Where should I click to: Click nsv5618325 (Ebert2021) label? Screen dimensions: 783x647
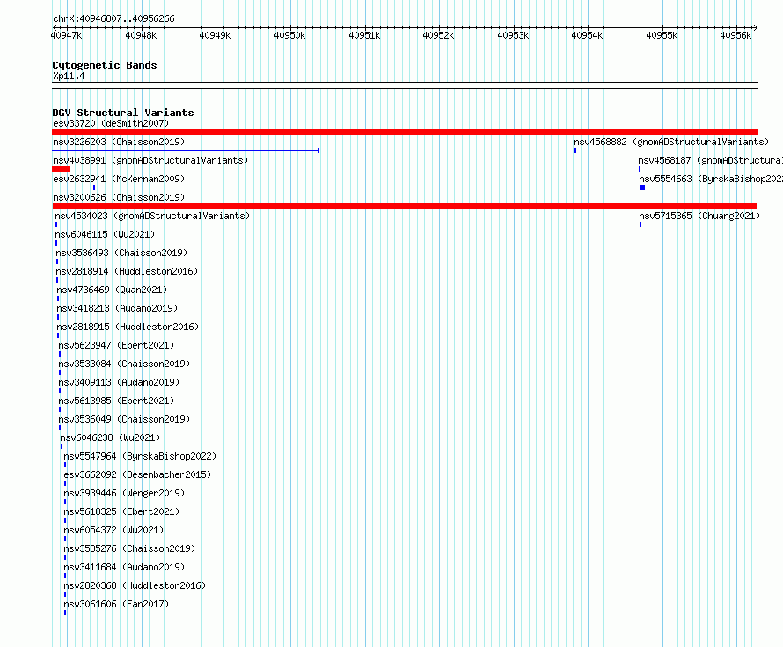(x=121, y=511)
